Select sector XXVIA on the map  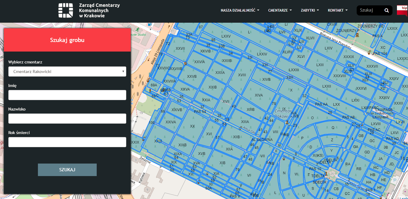tap(199, 62)
